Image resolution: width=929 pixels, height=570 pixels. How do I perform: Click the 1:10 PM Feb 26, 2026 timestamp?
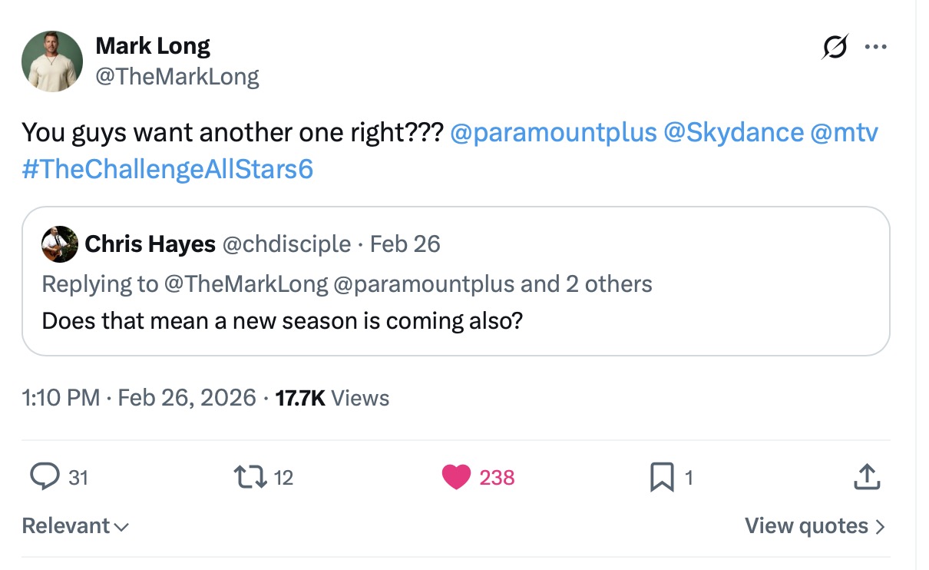tap(139, 398)
